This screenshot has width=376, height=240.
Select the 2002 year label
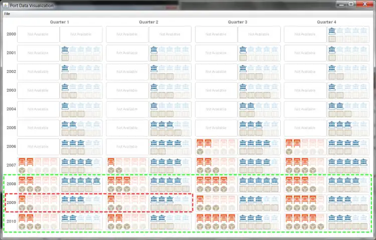click(x=11, y=71)
